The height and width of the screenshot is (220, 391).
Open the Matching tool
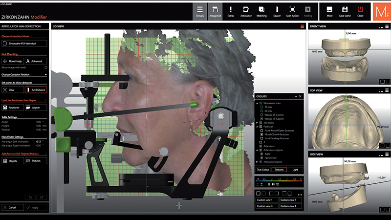coord(261,12)
